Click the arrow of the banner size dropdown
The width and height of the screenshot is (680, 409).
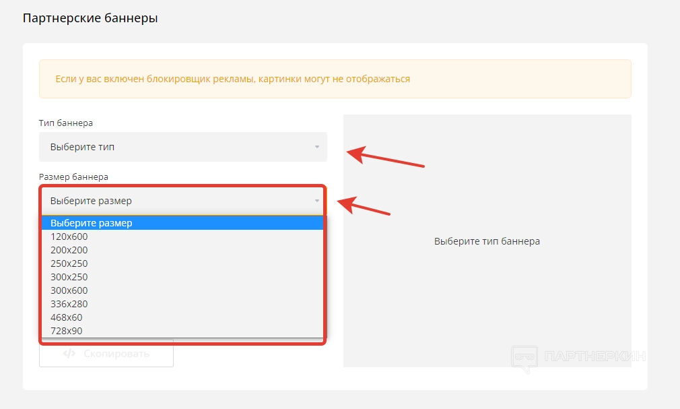pos(317,201)
